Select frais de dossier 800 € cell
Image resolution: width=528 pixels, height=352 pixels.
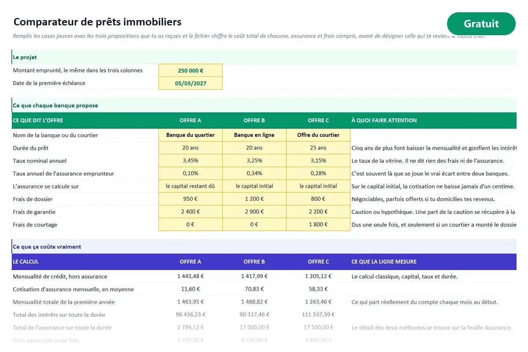318,199
